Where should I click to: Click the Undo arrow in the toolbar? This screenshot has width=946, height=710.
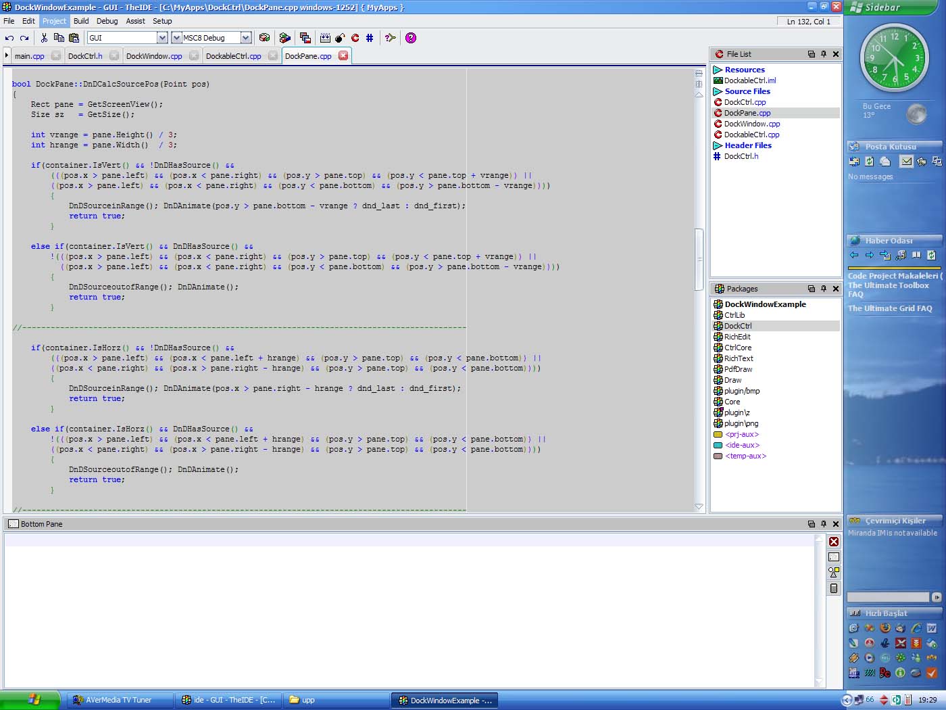pyautogui.click(x=9, y=39)
